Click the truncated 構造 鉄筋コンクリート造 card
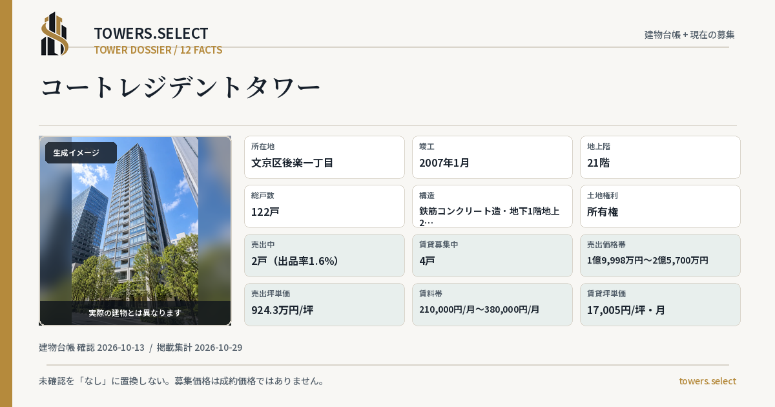This screenshot has width=775, height=407. 492,206
